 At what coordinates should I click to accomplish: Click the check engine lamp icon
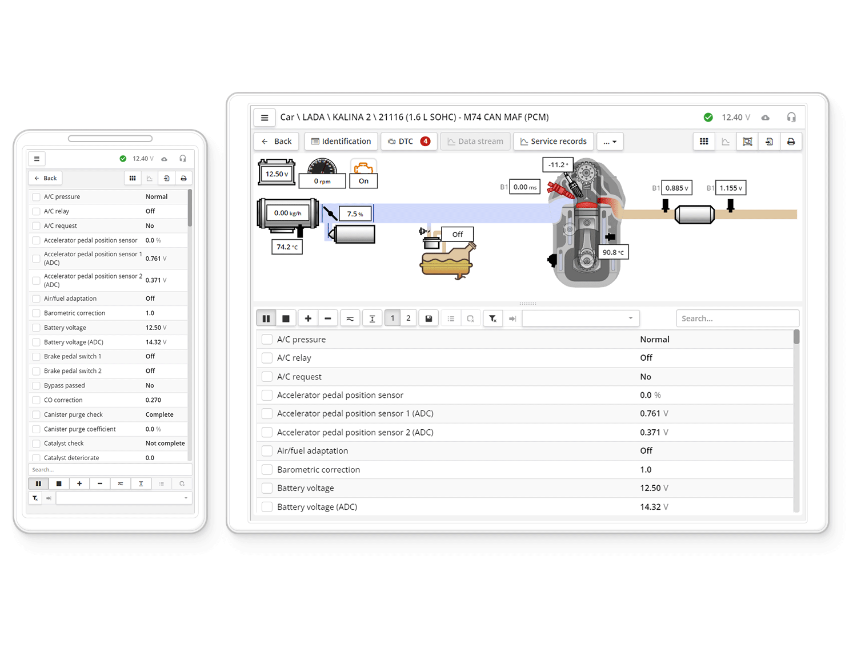[x=363, y=168]
